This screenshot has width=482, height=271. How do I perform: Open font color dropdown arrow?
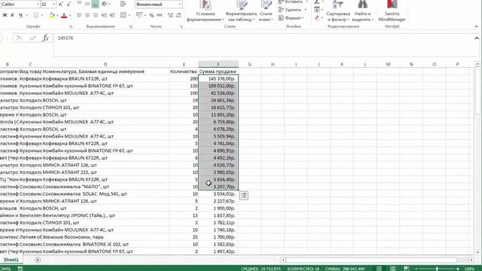(70, 15)
